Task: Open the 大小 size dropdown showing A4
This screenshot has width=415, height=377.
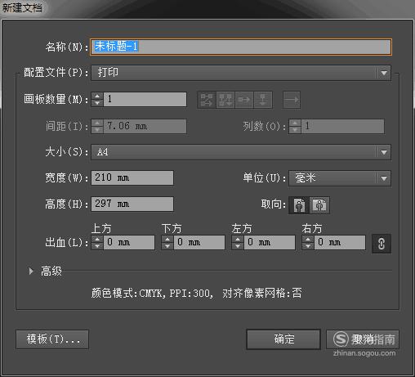Action: click(241, 152)
